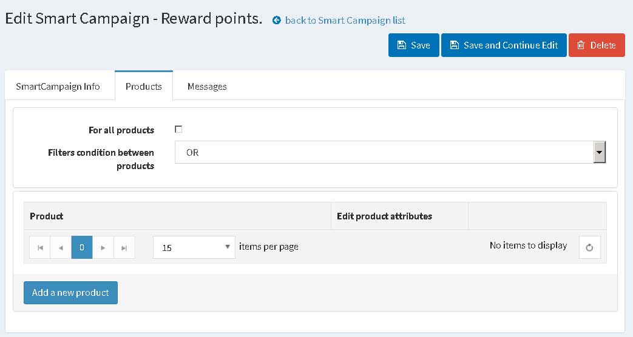Click Add a new product button
This screenshot has width=633, height=337.
click(70, 293)
